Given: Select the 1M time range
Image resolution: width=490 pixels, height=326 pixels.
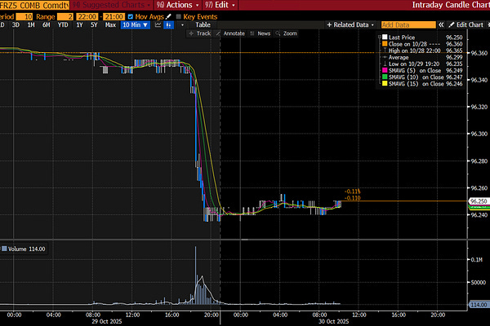Looking at the screenshot, I should click(x=31, y=25).
